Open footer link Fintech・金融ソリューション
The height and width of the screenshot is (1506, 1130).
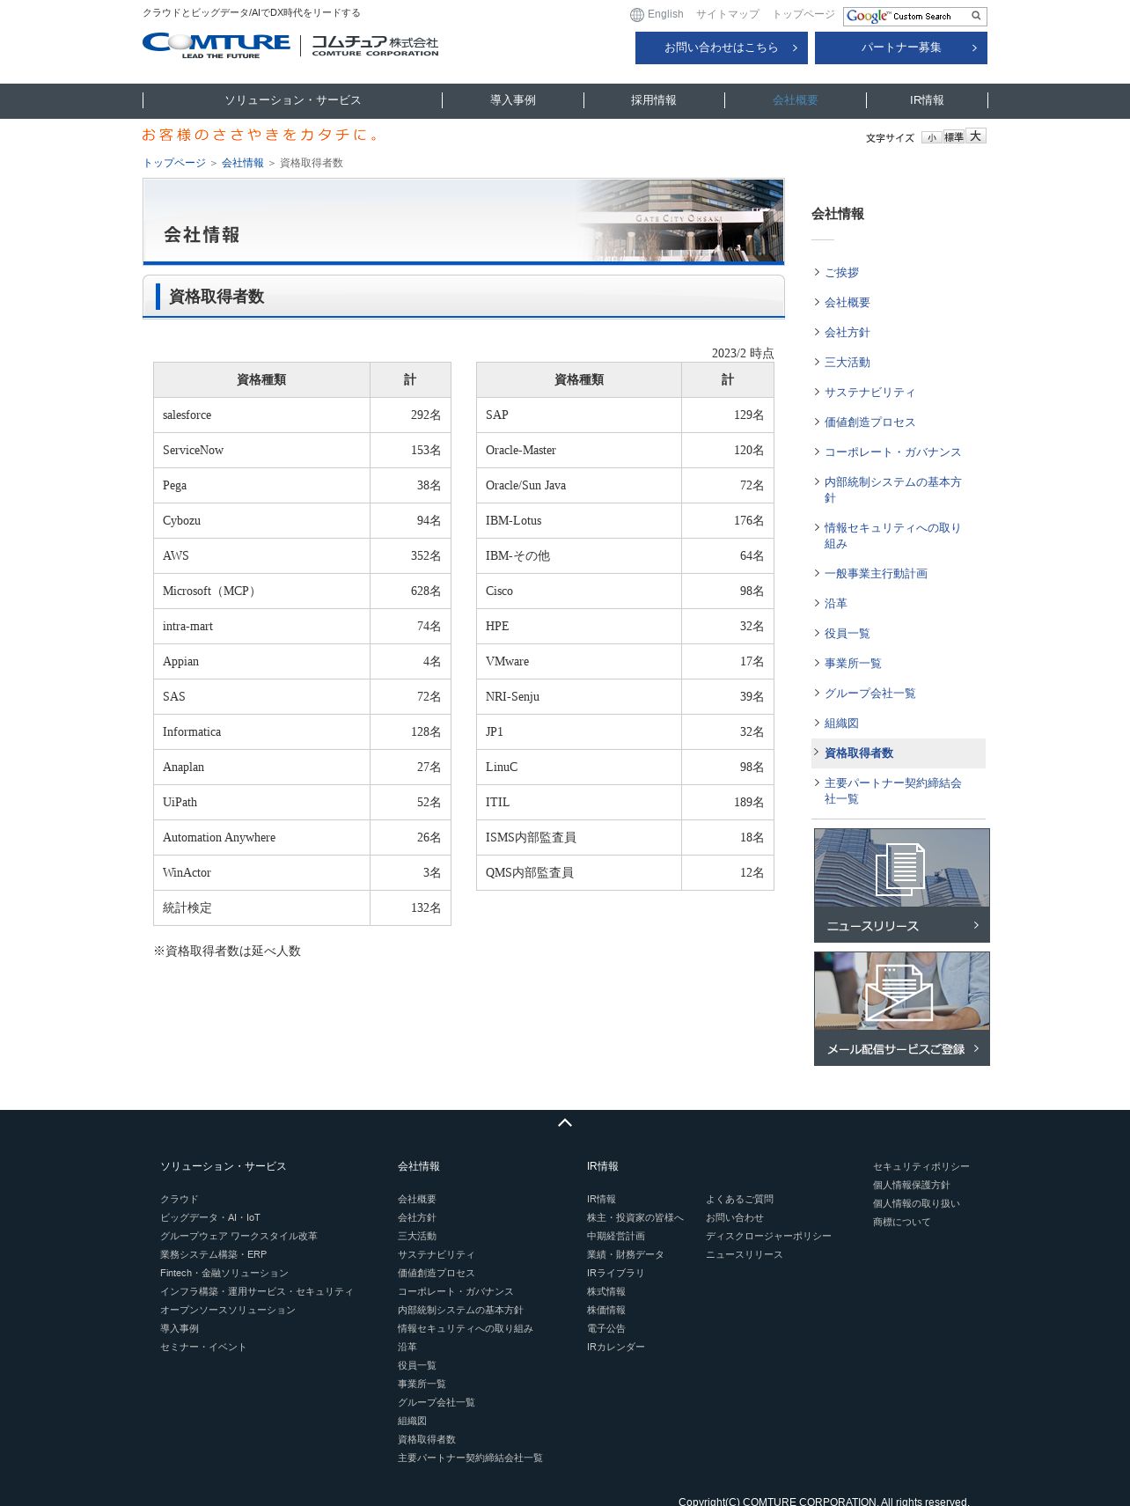tap(224, 1273)
